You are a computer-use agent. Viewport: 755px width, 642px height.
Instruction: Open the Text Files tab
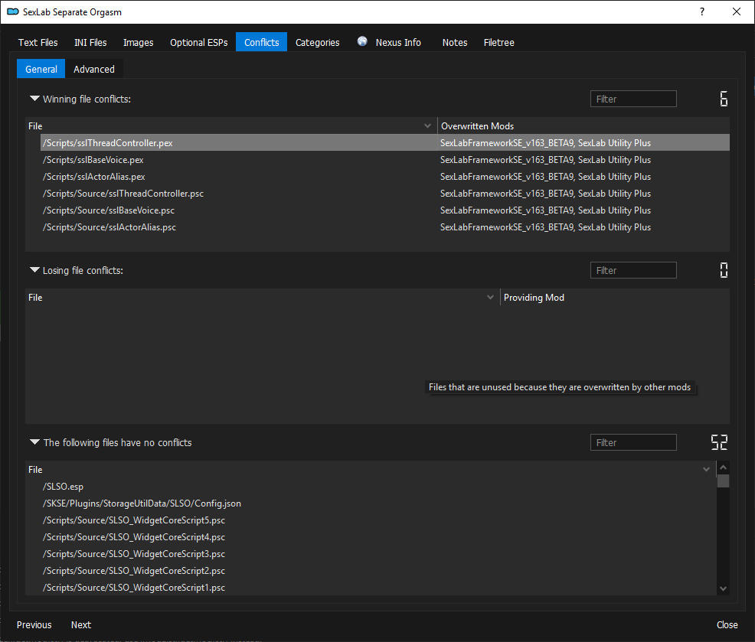point(38,42)
